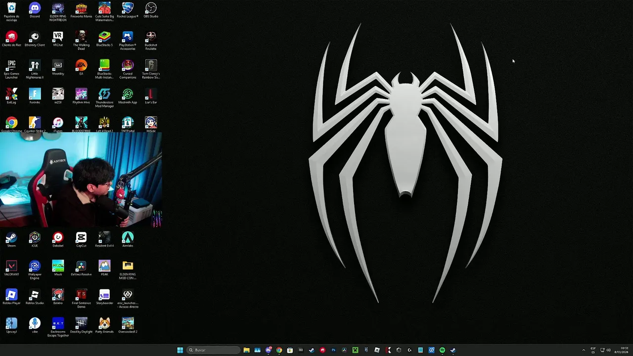Select the VRChat desktop icon
The height and width of the screenshot is (356, 633).
coord(58,39)
